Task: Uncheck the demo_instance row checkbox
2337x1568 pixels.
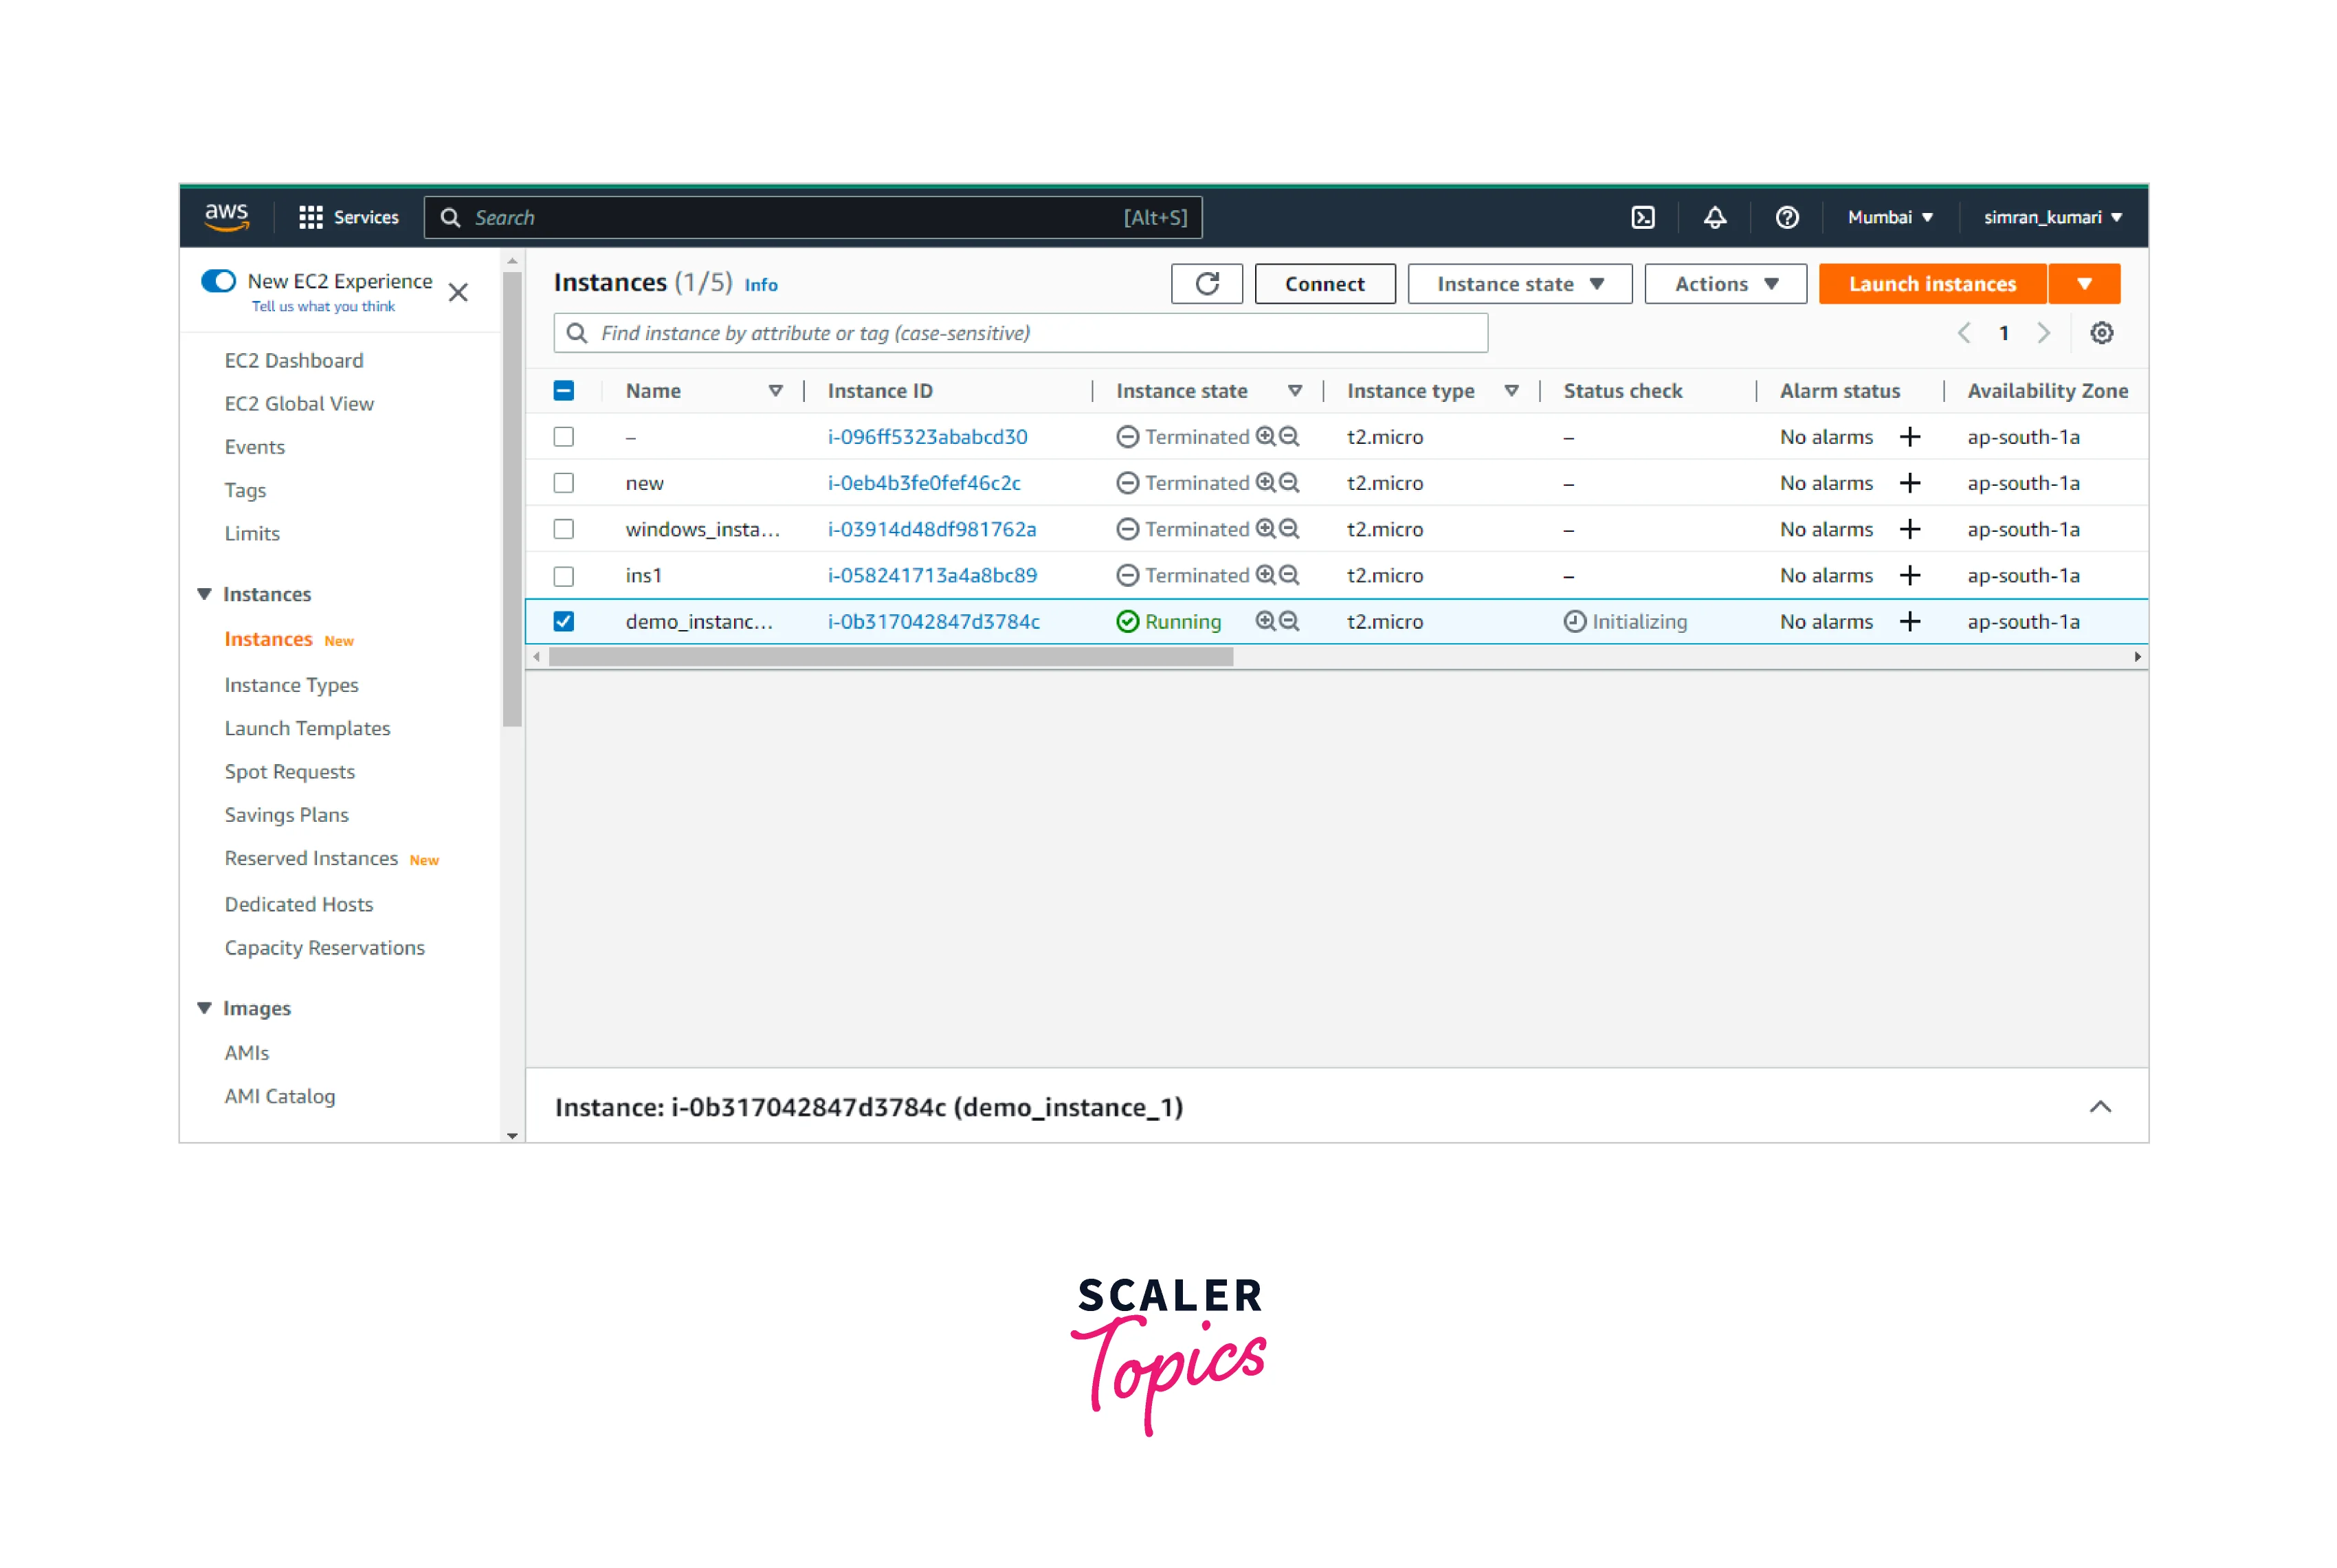Action: [x=564, y=622]
